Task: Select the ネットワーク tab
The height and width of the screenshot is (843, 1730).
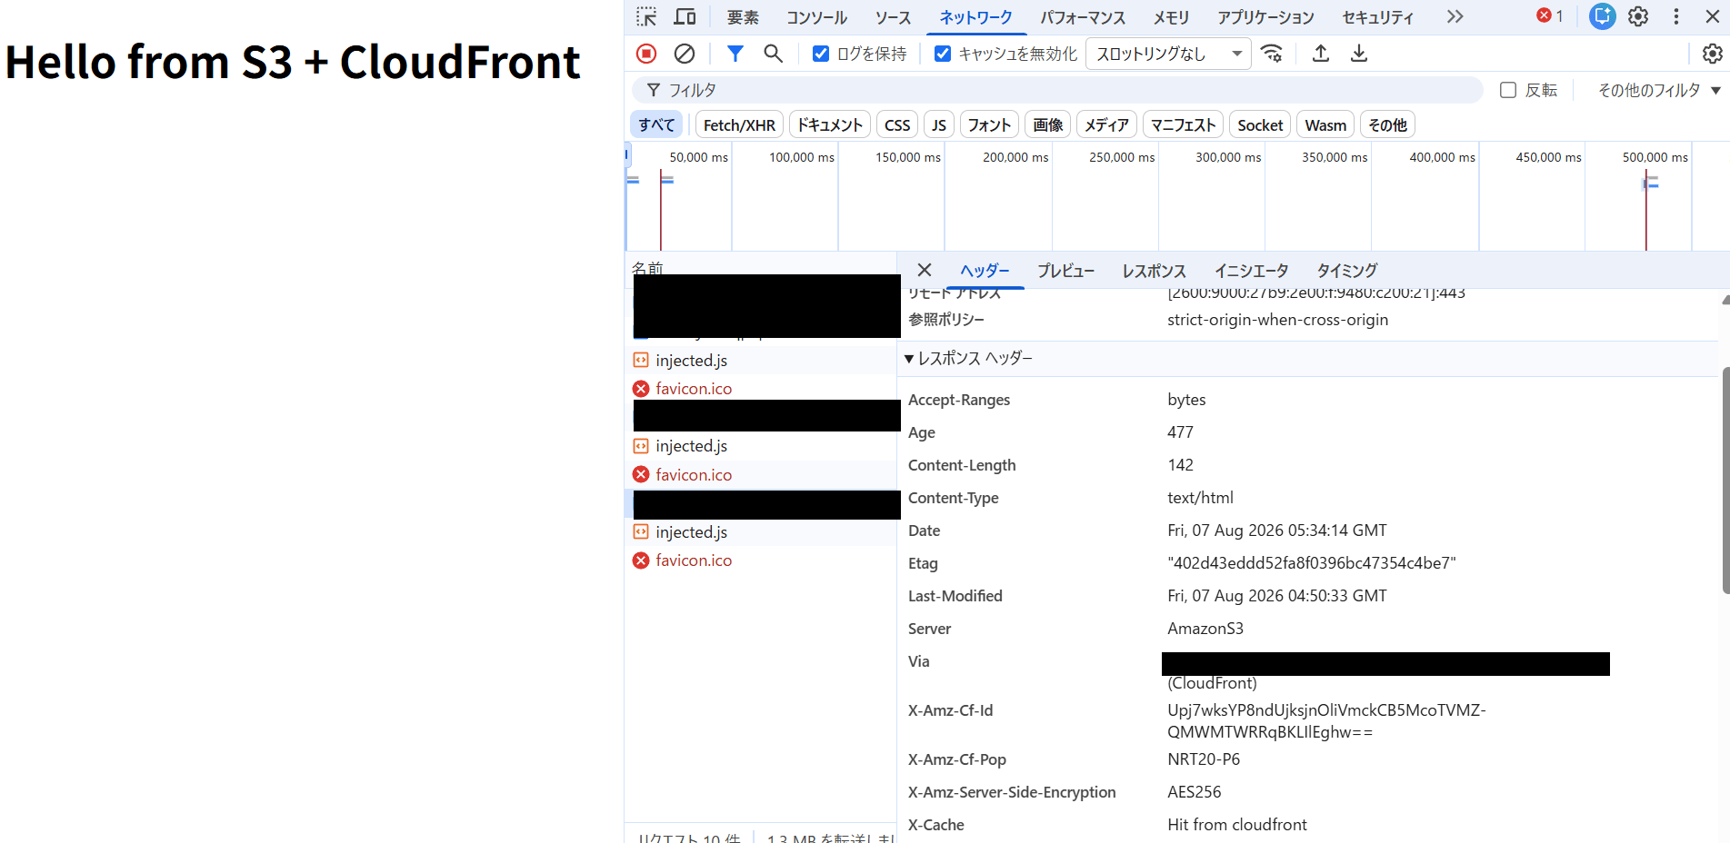Action: coord(975,17)
